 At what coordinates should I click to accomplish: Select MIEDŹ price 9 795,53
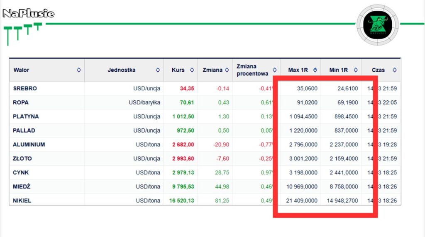pos(183,187)
